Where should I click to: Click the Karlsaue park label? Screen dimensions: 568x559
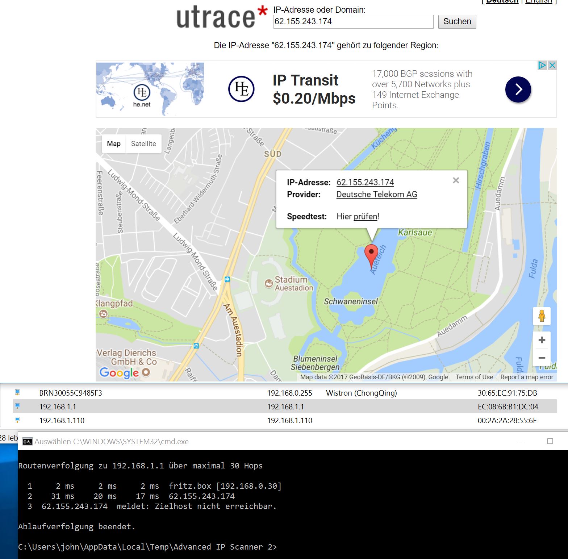415,232
